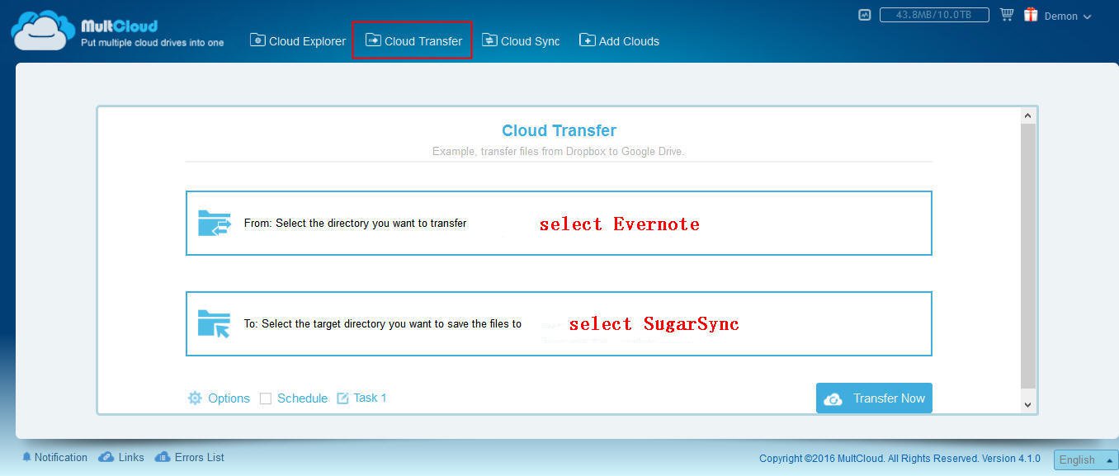Go to Add Clouds
This screenshot has height=476, width=1119.
click(619, 40)
